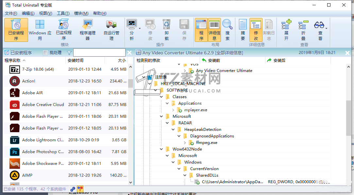
Task: Click the Any Video Converter title icon
Action: [x=138, y=53]
